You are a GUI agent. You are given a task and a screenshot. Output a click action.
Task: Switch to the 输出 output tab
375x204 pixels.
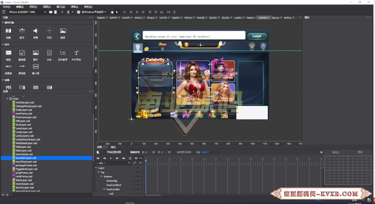click(x=114, y=147)
